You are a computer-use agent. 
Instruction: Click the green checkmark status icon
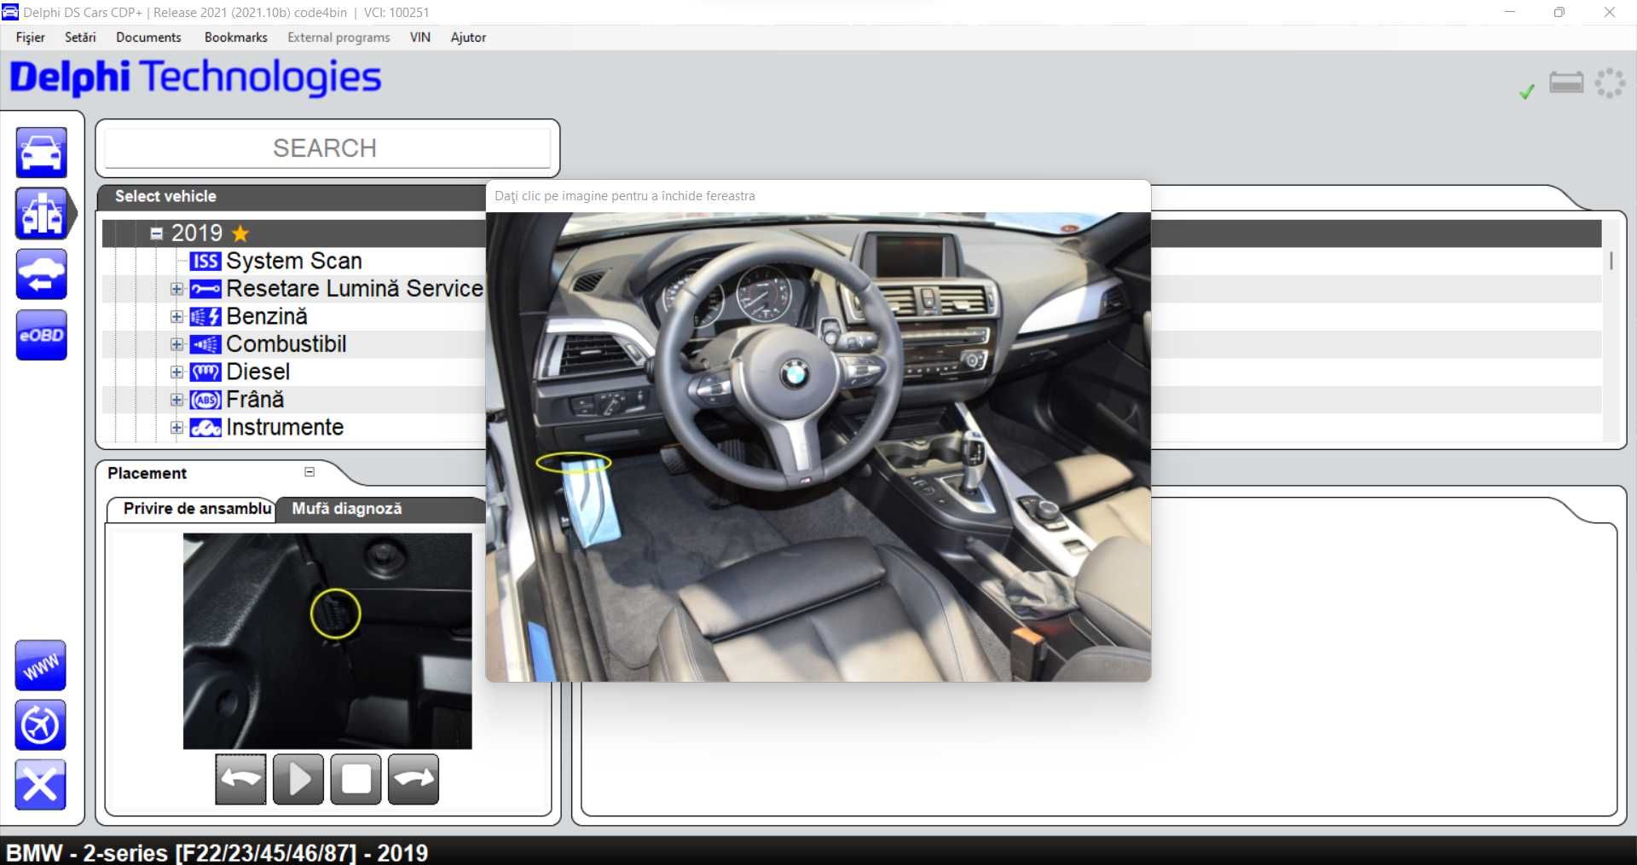point(1526,91)
